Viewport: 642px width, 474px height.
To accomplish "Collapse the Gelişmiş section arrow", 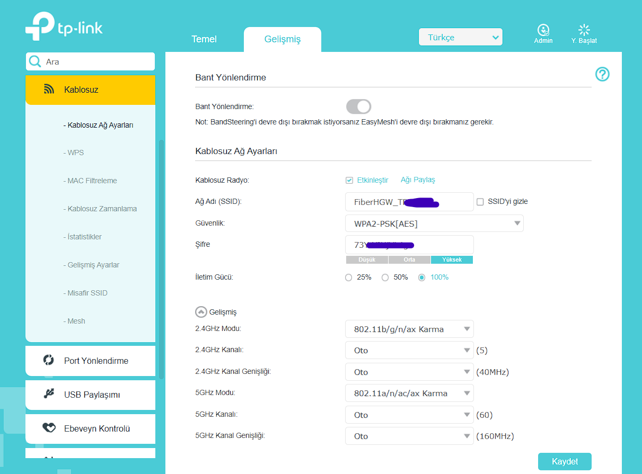I will [x=201, y=312].
